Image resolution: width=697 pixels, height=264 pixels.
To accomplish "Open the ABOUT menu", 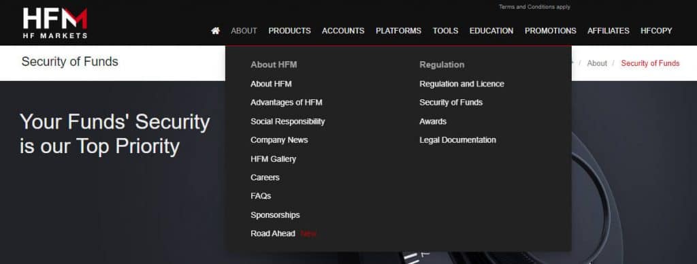I will click(244, 31).
